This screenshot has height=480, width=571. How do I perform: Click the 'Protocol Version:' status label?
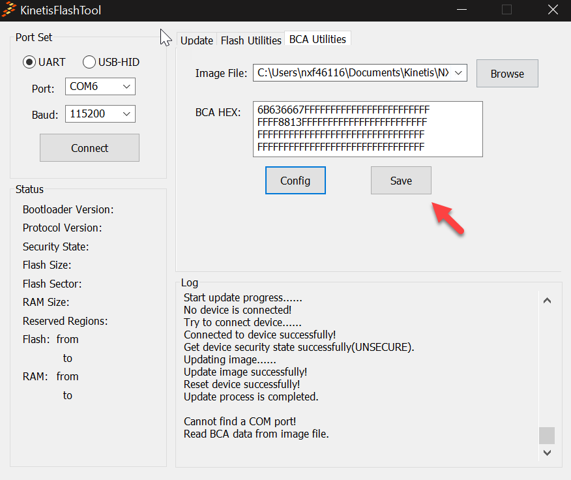[63, 228]
